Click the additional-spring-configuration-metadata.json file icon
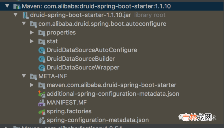224x128 pixels. 41,94
